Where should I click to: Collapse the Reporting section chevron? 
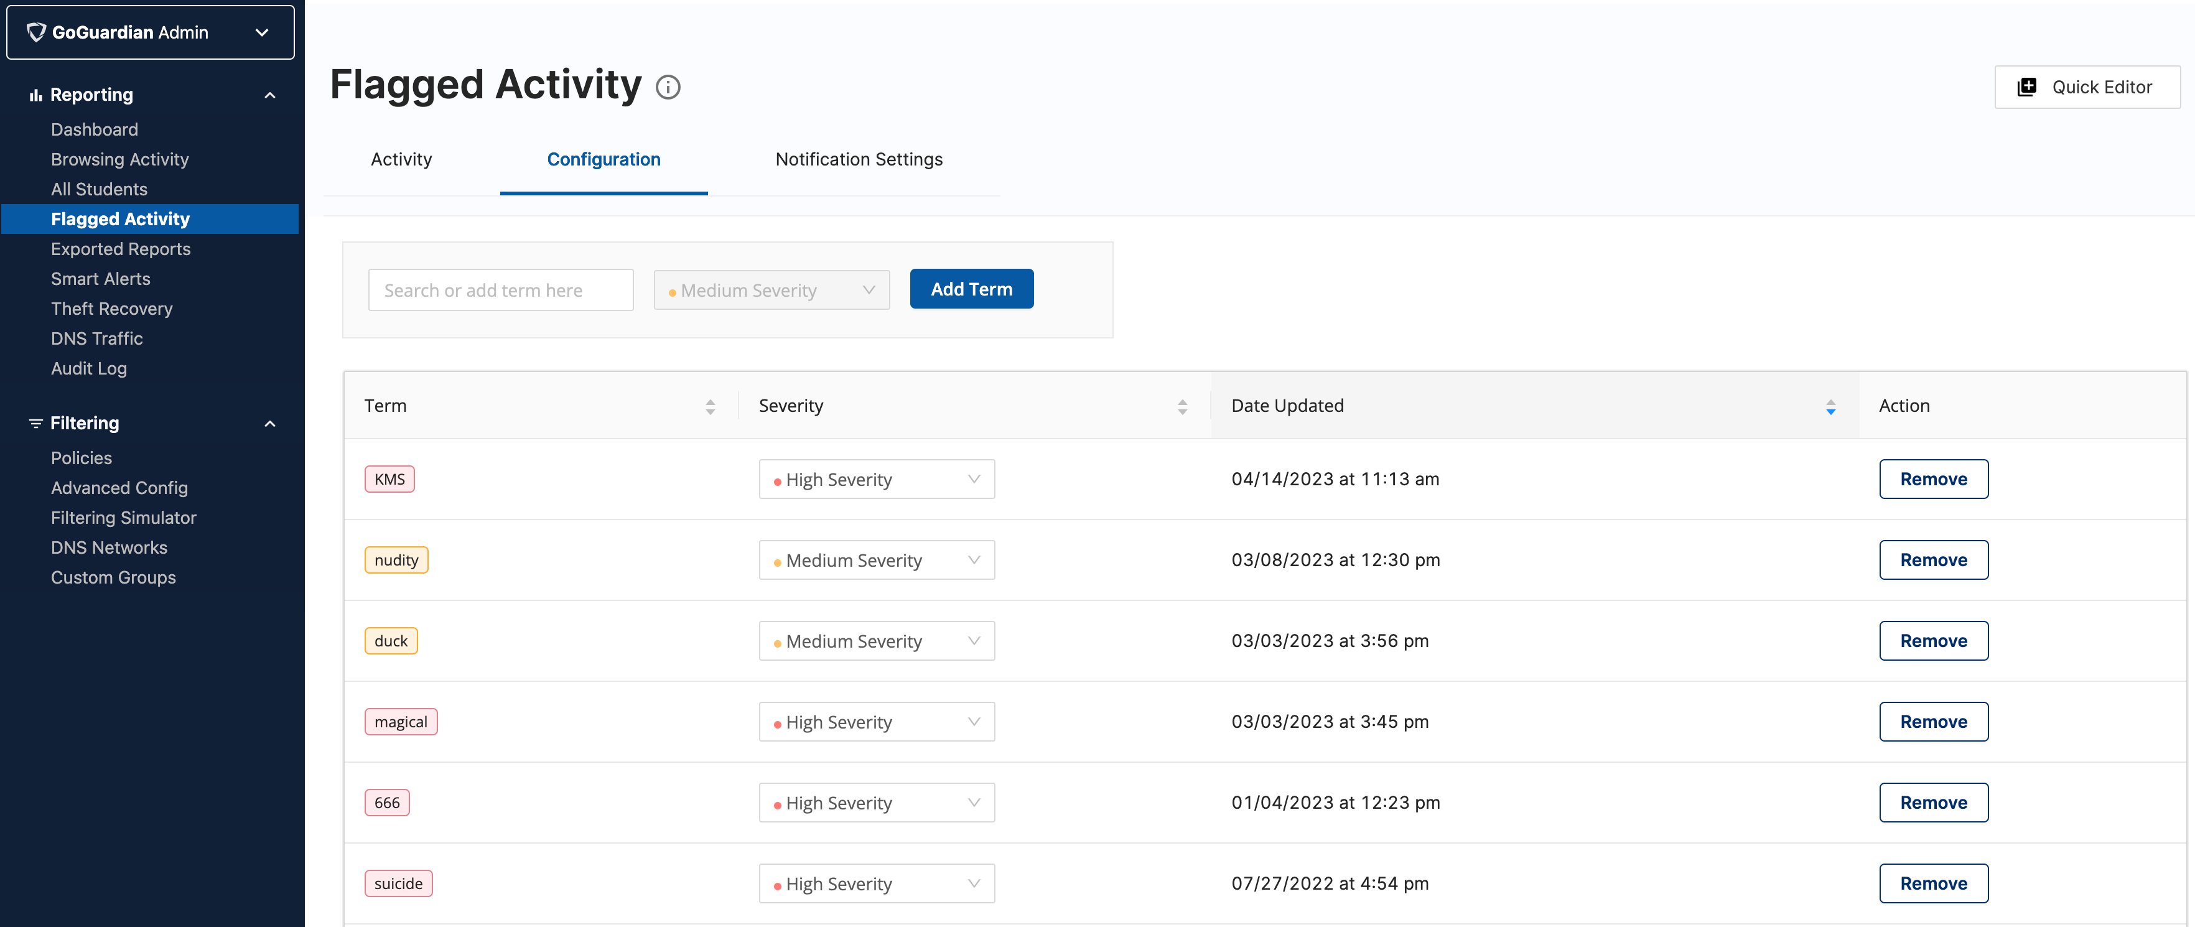click(270, 95)
